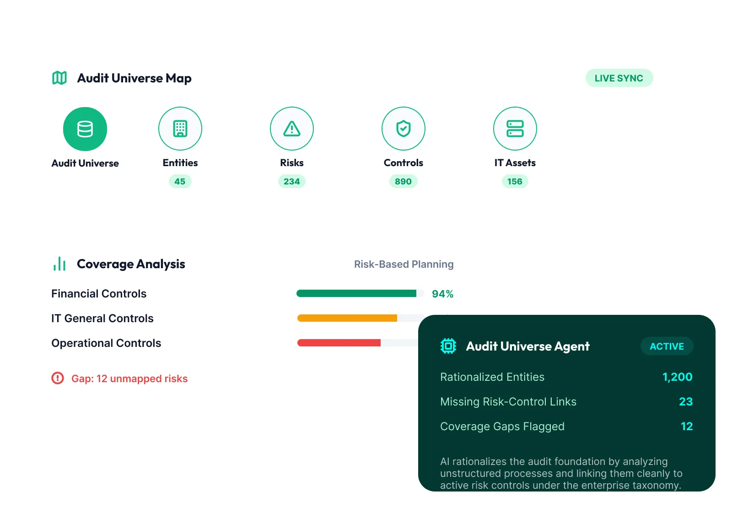Click the IT Assets count badge 156
Screen dimensions: 743x524
[x=515, y=182]
